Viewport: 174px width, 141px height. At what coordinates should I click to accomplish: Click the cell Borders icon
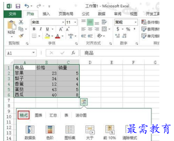pos(34,36)
